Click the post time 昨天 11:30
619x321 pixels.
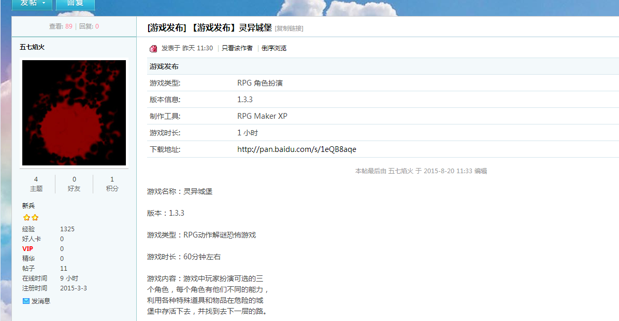click(197, 48)
